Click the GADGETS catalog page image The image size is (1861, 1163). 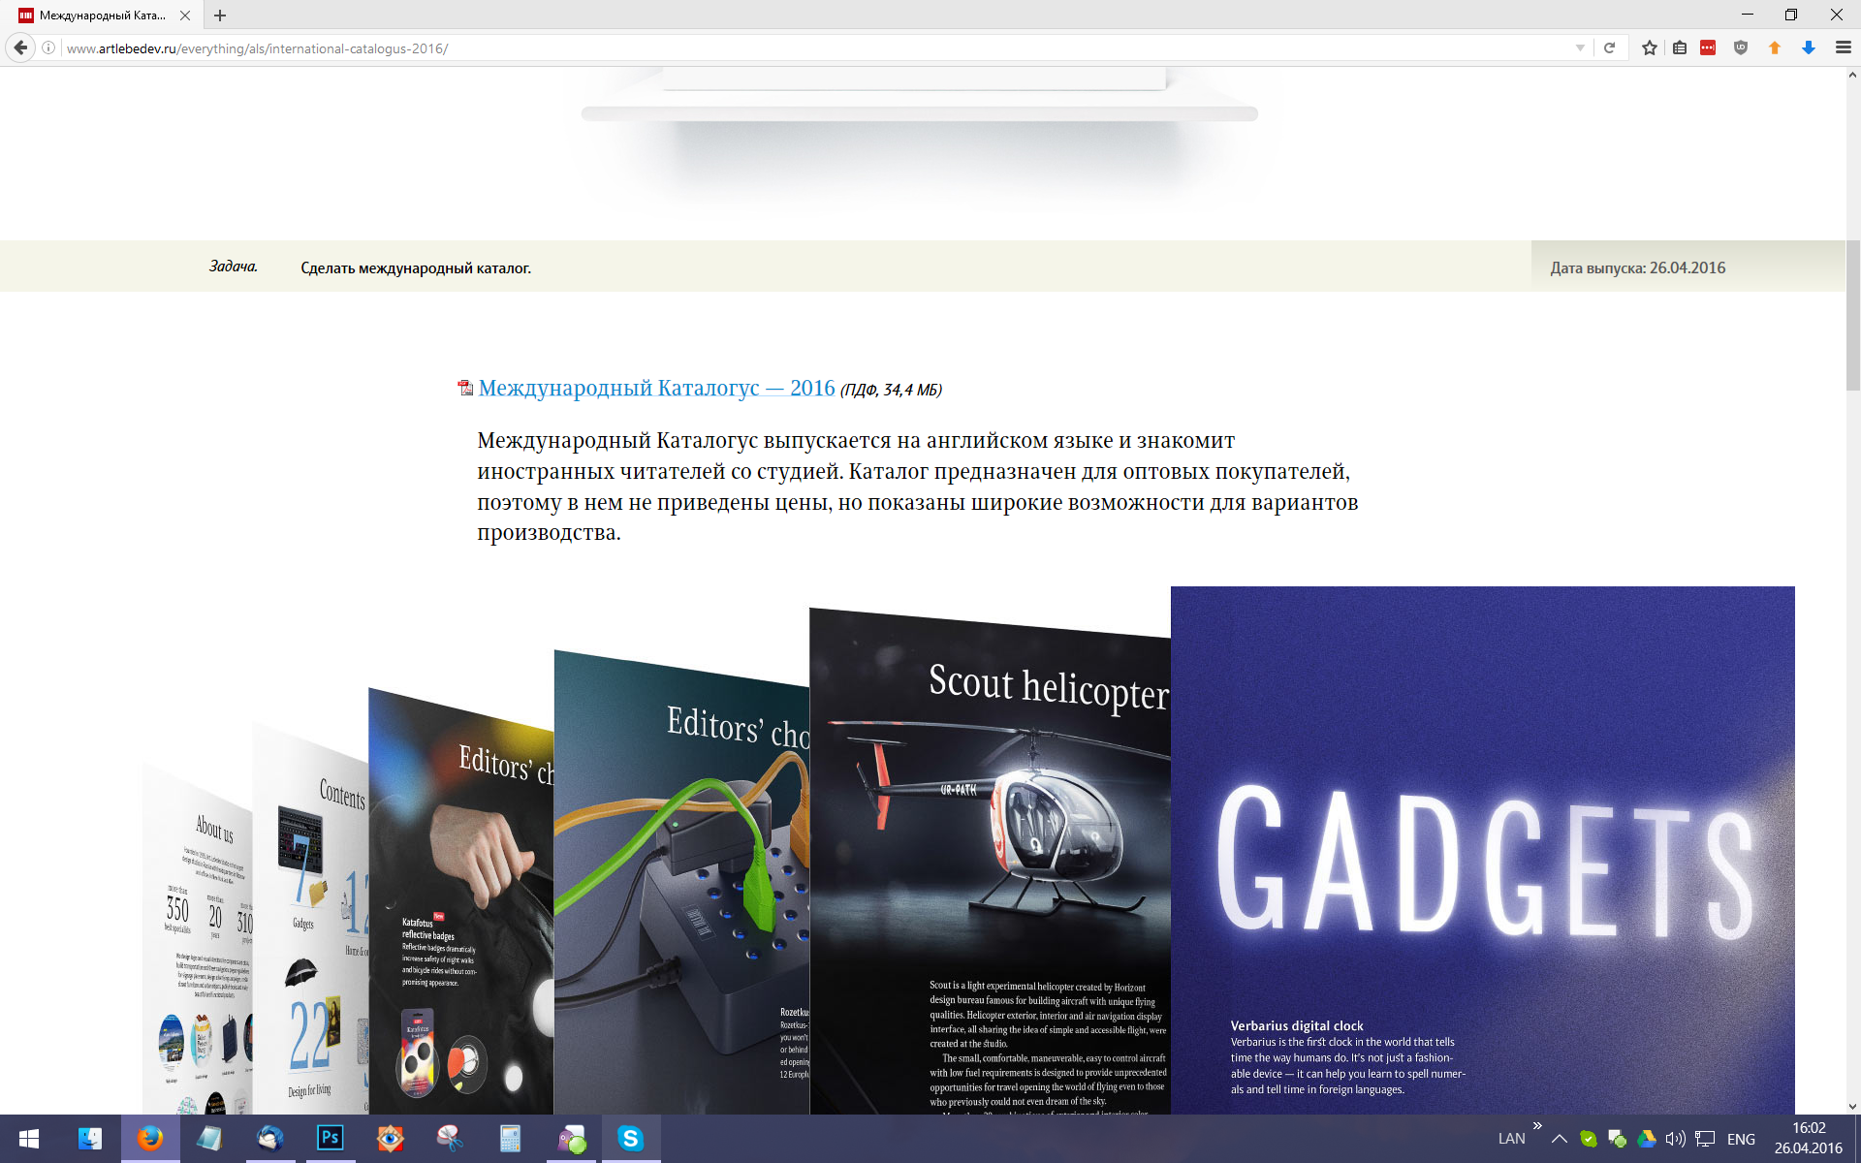pyautogui.click(x=1483, y=850)
